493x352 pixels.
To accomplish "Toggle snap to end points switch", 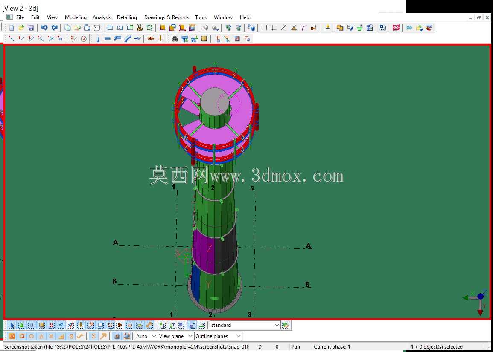I will [x=22, y=336].
